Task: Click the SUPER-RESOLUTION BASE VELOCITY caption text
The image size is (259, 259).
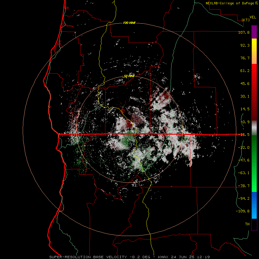Action: point(88,257)
